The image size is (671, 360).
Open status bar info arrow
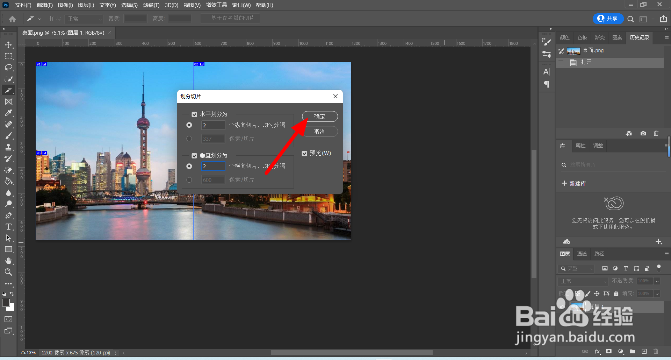(115, 353)
